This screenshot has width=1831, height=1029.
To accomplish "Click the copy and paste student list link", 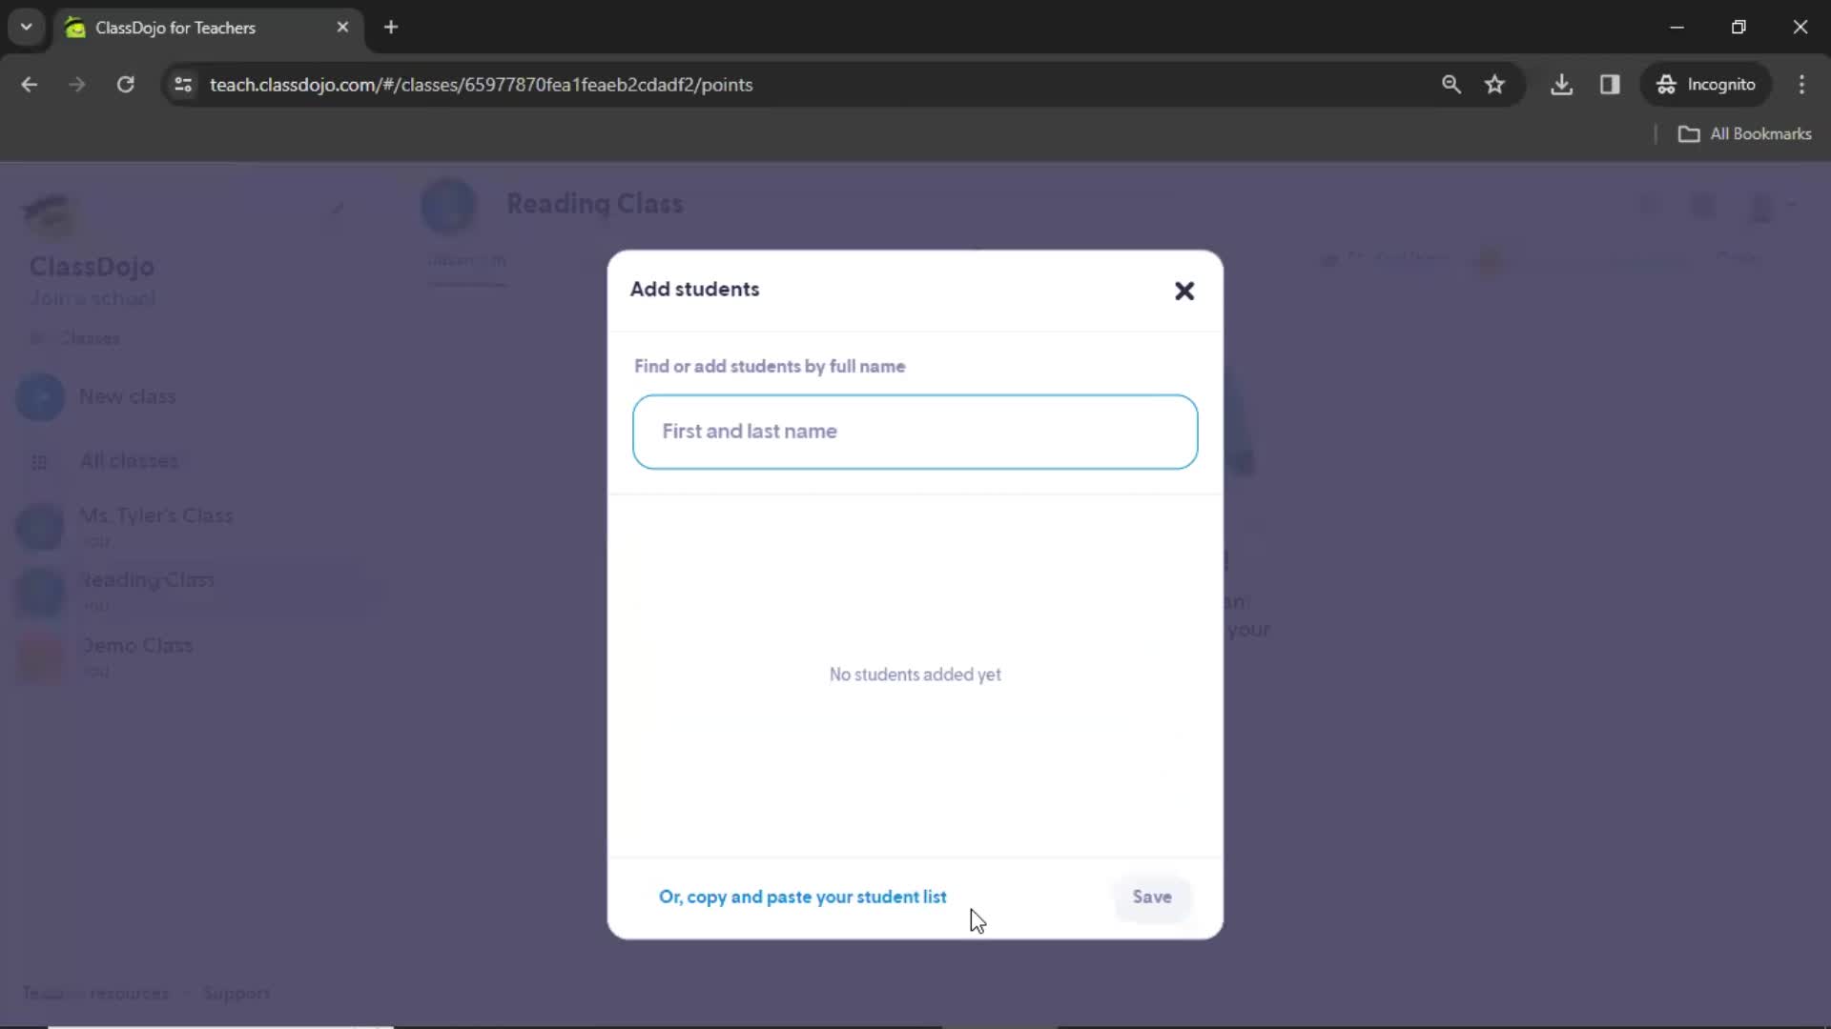I will click(802, 896).
